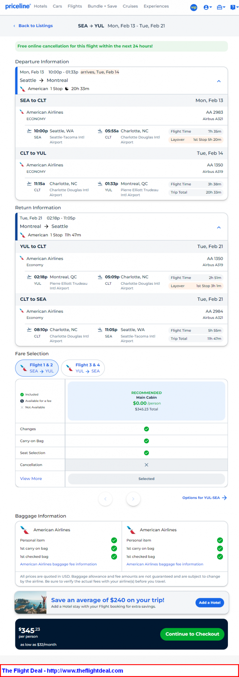Collapse the return Montreal to Seattle details
This screenshot has width=239, height=677.
click(x=219, y=227)
